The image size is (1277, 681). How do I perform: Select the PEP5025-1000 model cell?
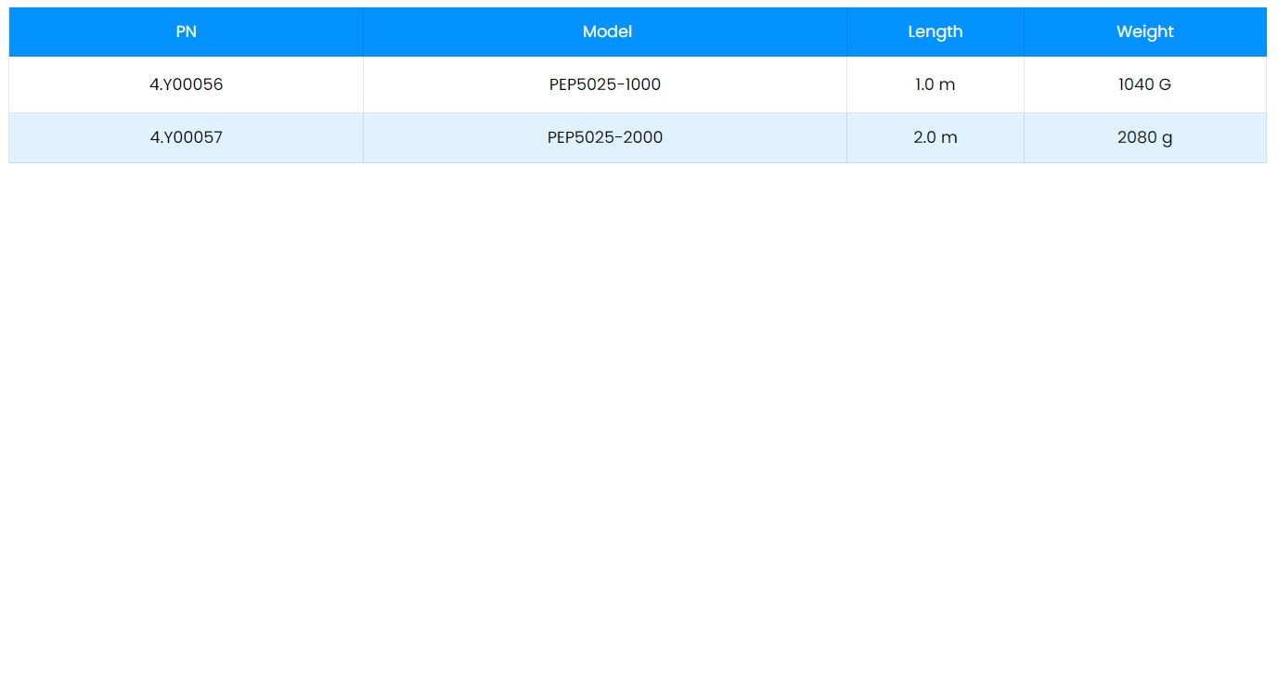(x=605, y=84)
